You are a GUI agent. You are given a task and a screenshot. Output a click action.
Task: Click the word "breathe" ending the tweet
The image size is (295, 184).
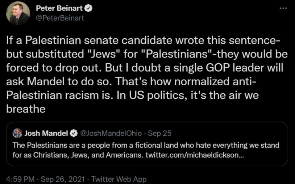coord(26,109)
